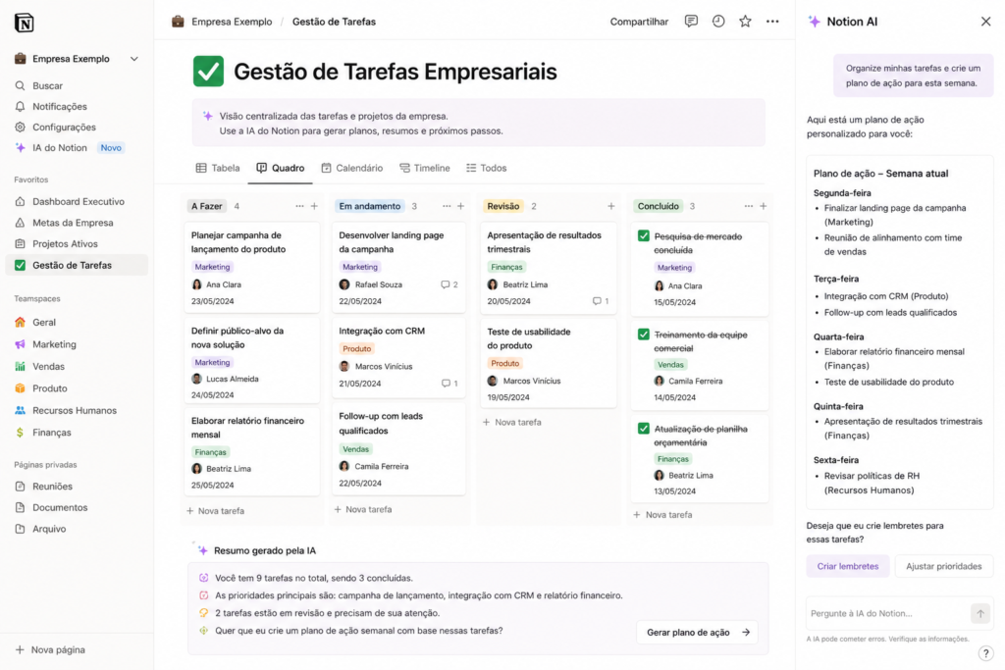The height and width of the screenshot is (670, 1005).
Task: Open the Reuniões private page
Action: (43, 487)
